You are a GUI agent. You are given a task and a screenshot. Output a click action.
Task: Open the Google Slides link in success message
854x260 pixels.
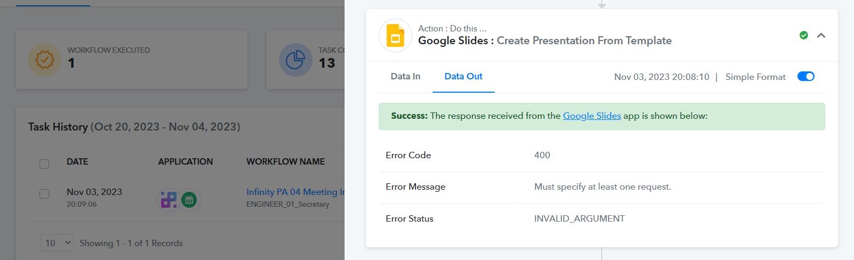(592, 116)
